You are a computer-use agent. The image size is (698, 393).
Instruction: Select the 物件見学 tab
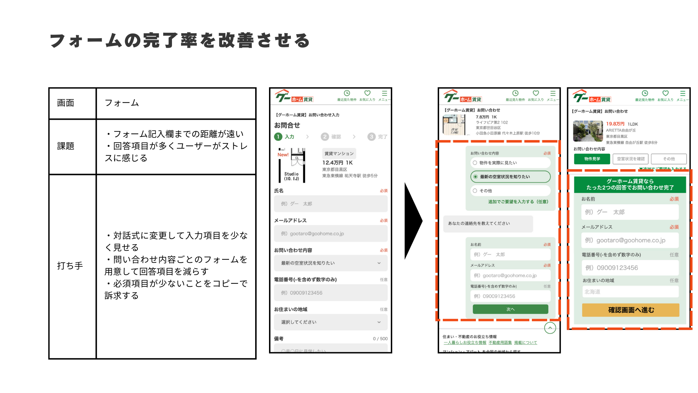point(592,159)
